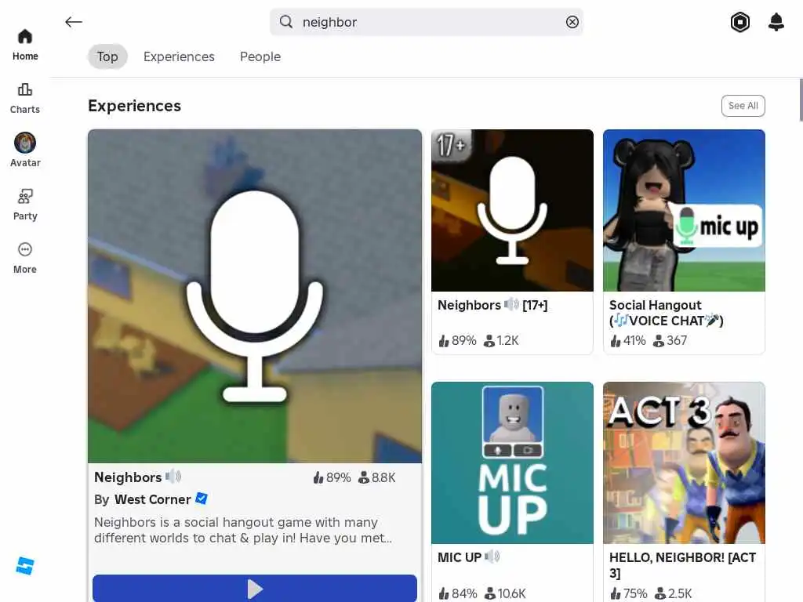The image size is (803, 602).
Task: Switch to the Experiences tab
Action: coord(179,56)
